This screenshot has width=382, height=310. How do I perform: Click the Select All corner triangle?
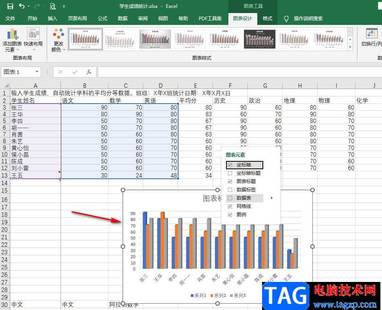tap(6, 85)
